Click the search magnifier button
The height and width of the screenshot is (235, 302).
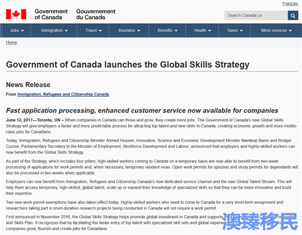(x=293, y=15)
